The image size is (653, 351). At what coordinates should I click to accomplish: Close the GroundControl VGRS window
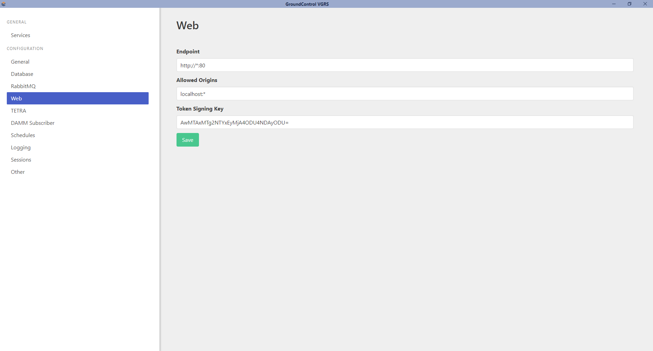(x=645, y=4)
